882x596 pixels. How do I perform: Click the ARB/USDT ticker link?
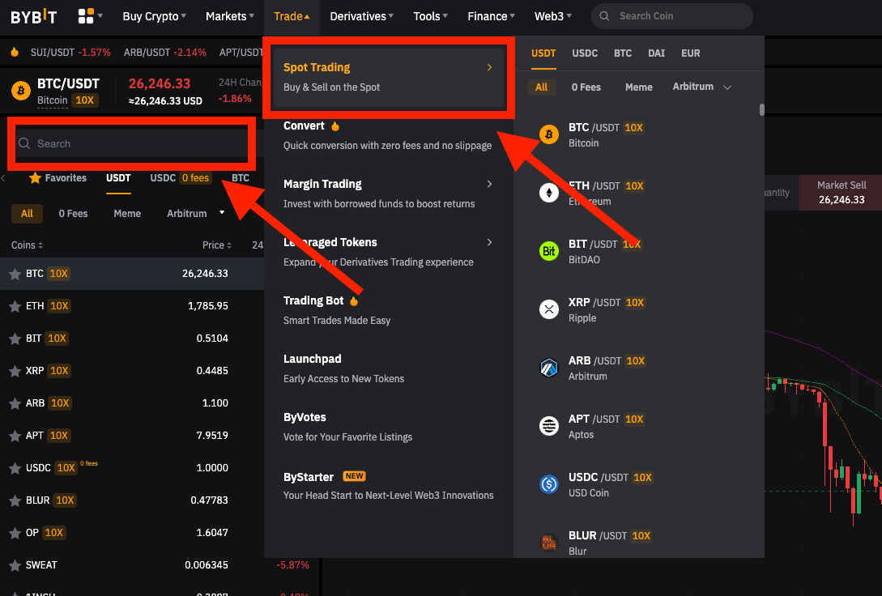[164, 53]
